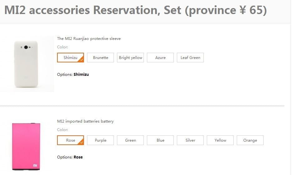This screenshot has width=297, height=175.
Task: Select the Shimizu sleeve color option
Action: click(71, 58)
